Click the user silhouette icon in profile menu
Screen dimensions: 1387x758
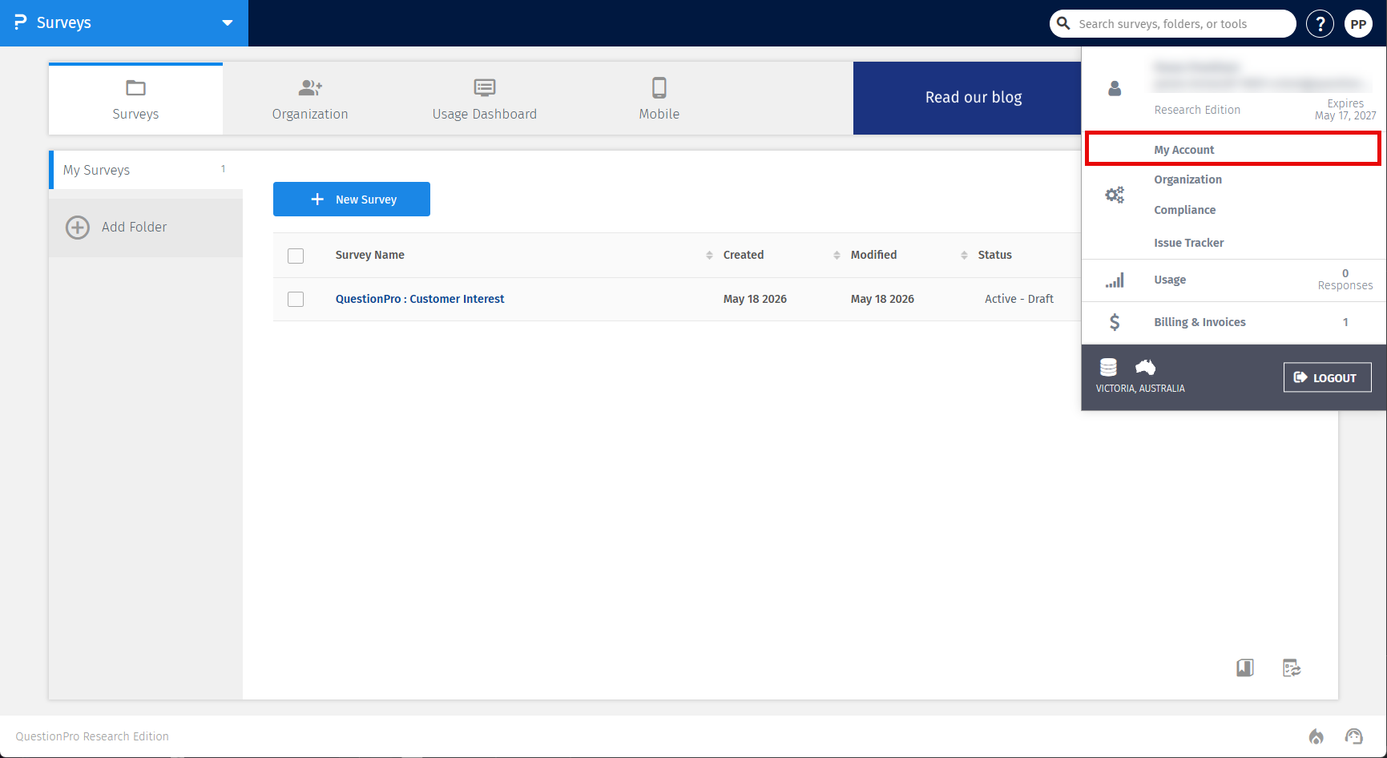[1115, 88]
